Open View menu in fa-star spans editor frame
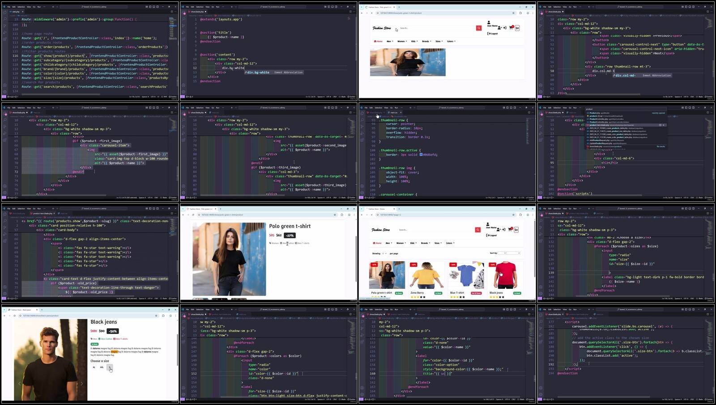Viewport: 716px width, 405px height. coord(29,208)
